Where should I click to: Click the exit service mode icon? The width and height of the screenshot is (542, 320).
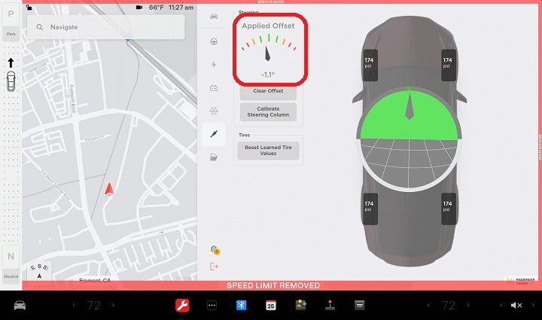pyautogui.click(x=214, y=266)
